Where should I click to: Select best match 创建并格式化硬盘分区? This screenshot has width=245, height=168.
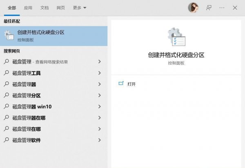[x=53, y=36]
